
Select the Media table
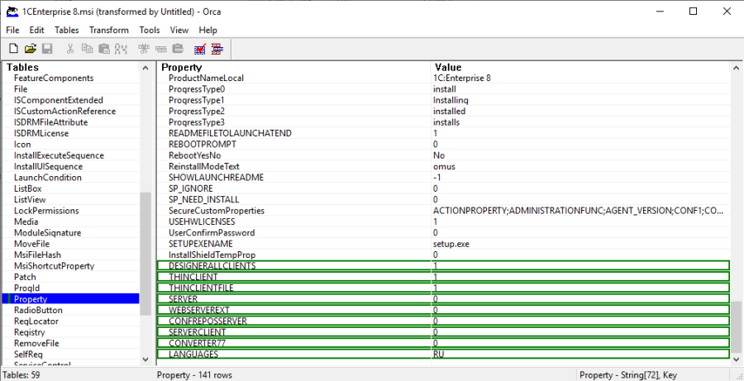click(x=26, y=221)
